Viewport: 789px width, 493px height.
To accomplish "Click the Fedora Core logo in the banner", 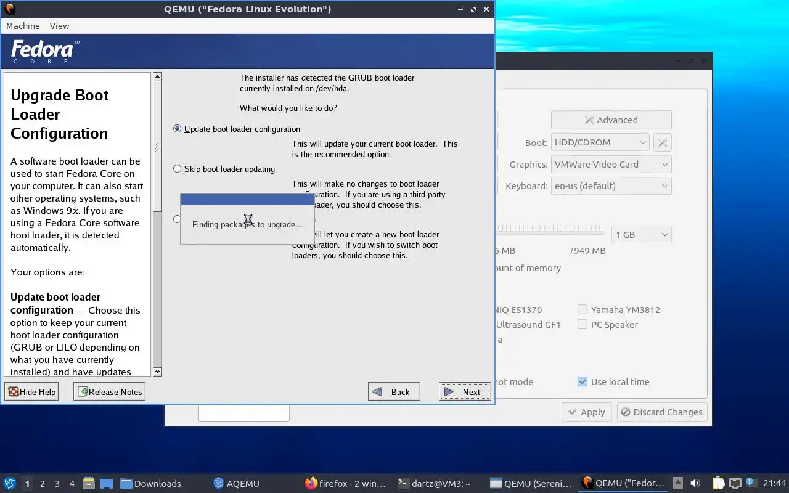I will pyautogui.click(x=45, y=53).
